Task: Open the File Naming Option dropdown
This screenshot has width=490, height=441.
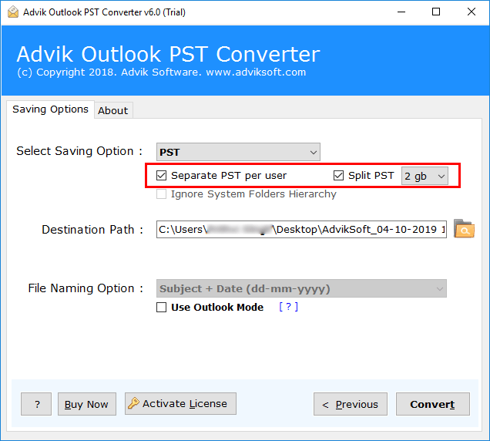Action: pyautogui.click(x=301, y=288)
